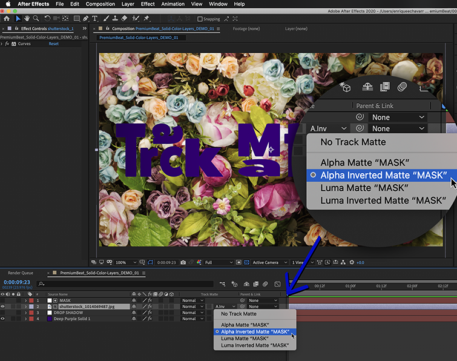The image size is (457, 361).
Task: Select the Zoom magnifier tool
Action: 36,19
